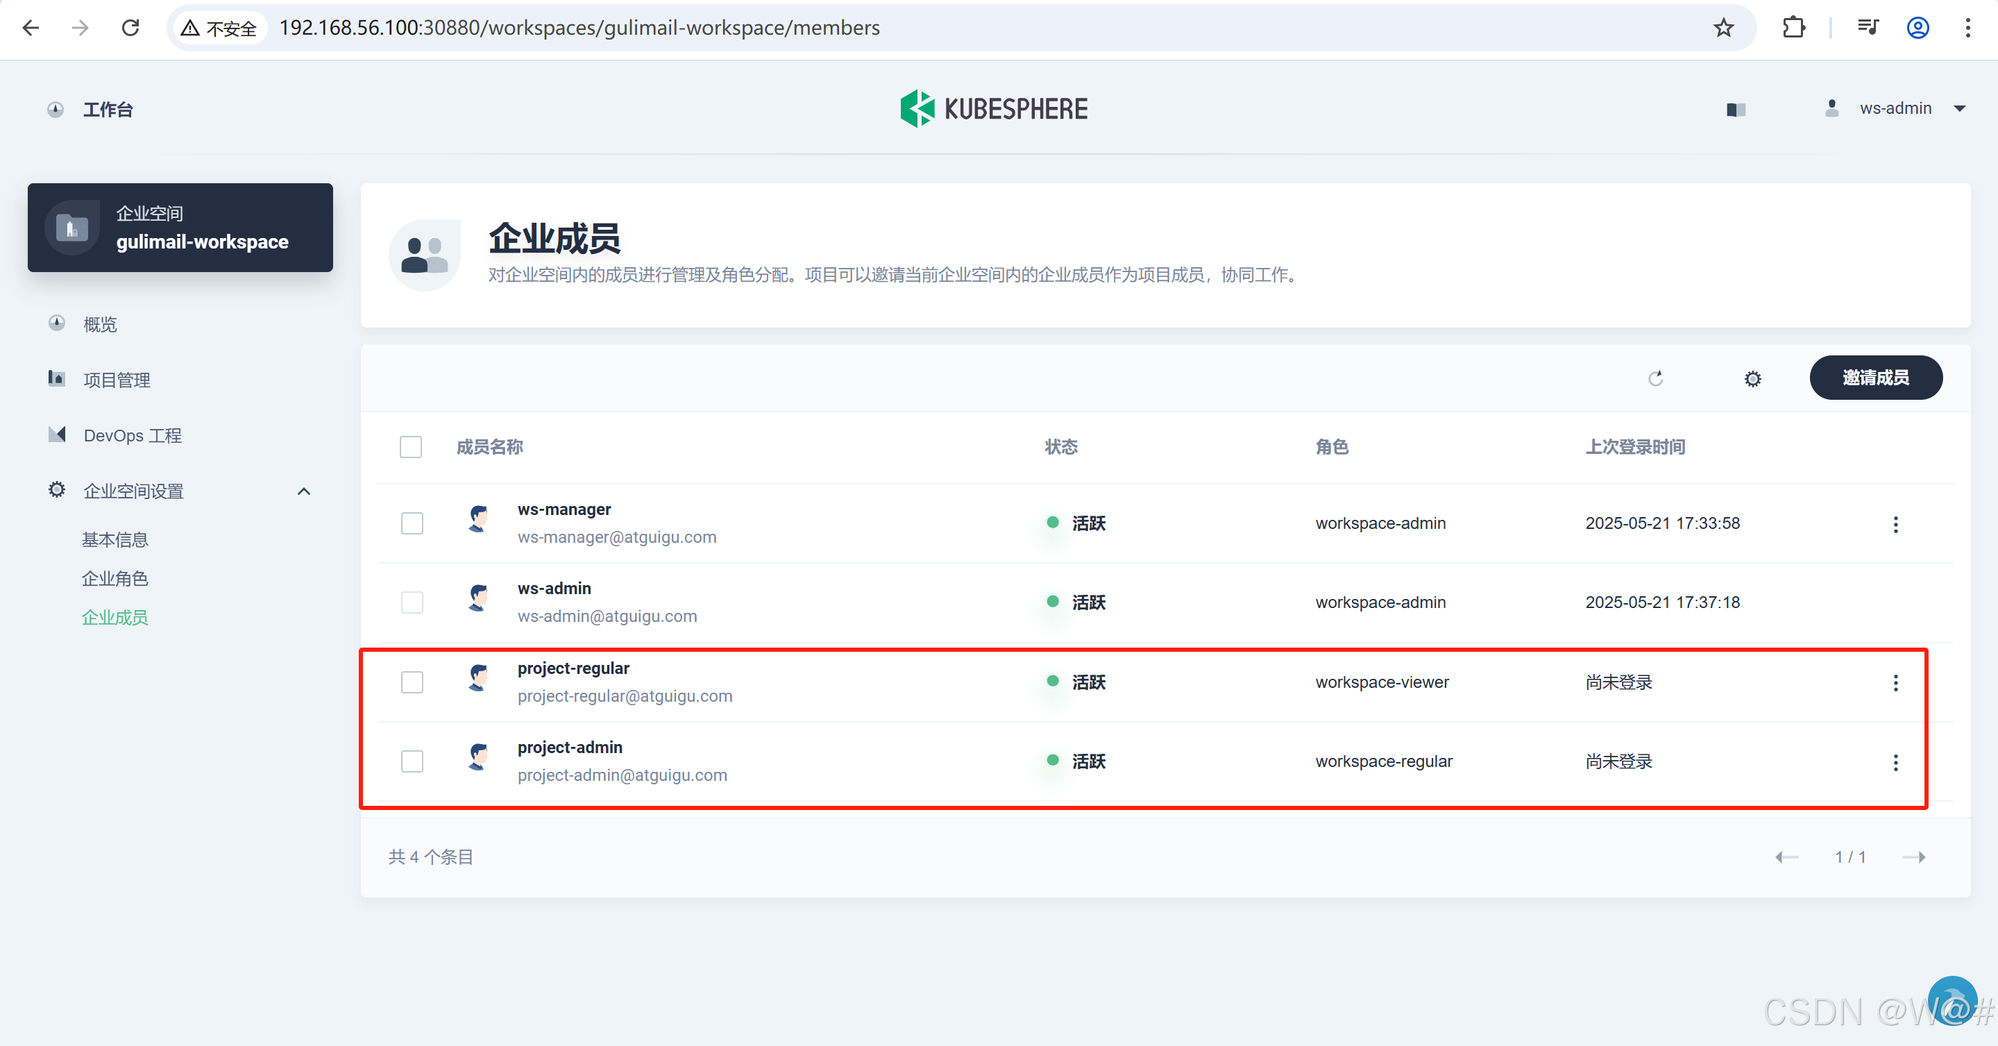Go to next page of members

1913,857
